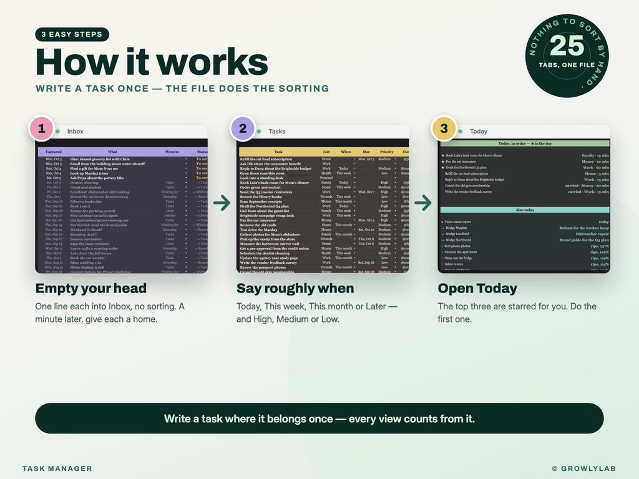Select 'Call Mom about the guest list' task
This screenshot has width=639, height=479.
click(x=264, y=211)
